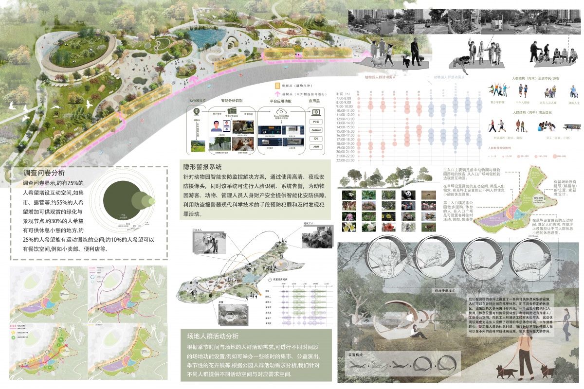Viewport: 584px width, 389px height.
Task: Click the largest 200-300 legend circle
Action: 555,156
